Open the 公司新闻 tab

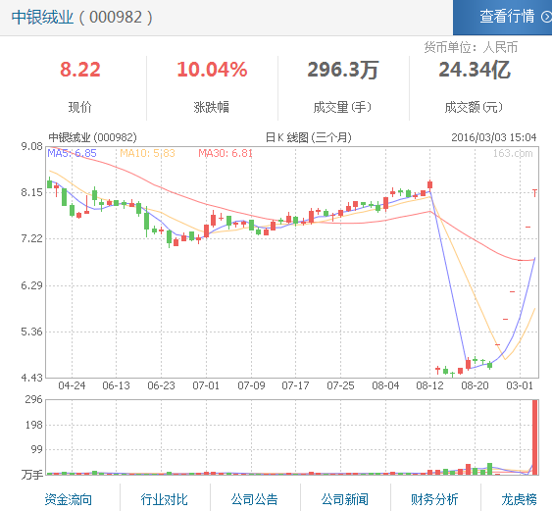point(345,499)
